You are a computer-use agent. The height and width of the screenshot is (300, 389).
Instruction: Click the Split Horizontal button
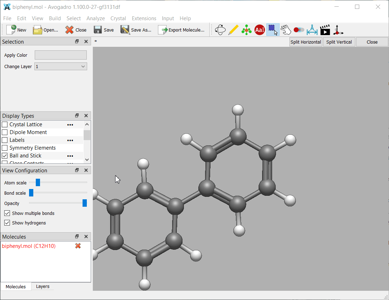pyautogui.click(x=306, y=42)
